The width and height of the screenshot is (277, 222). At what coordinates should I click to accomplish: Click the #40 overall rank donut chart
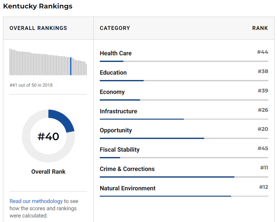coord(48,136)
